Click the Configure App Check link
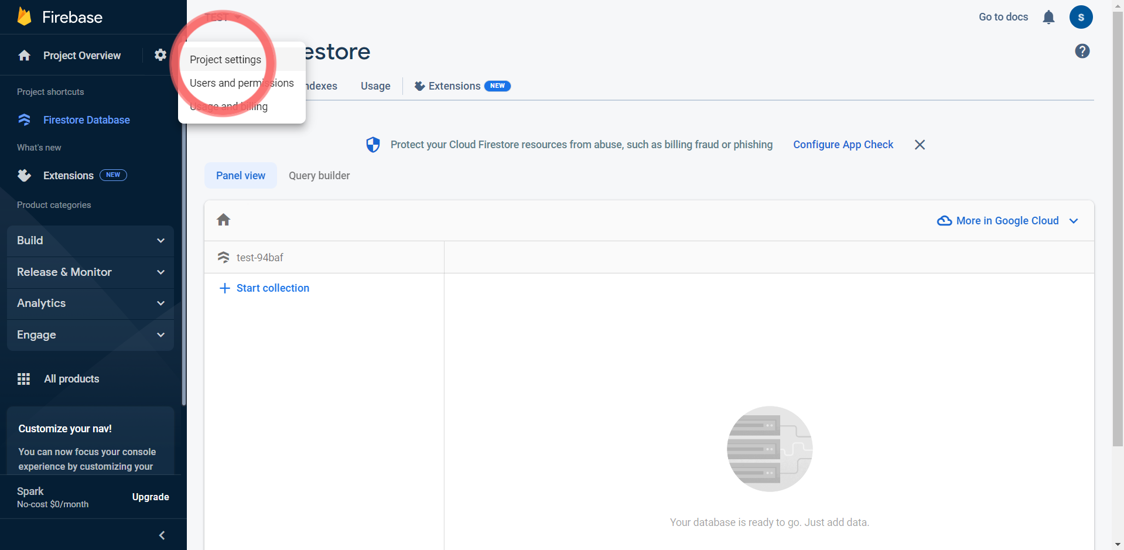This screenshot has height=550, width=1124. [843, 145]
